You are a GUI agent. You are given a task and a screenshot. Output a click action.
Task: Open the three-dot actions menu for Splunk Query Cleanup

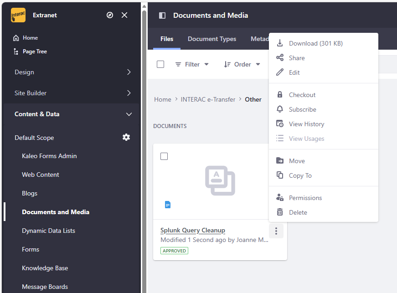click(x=276, y=231)
